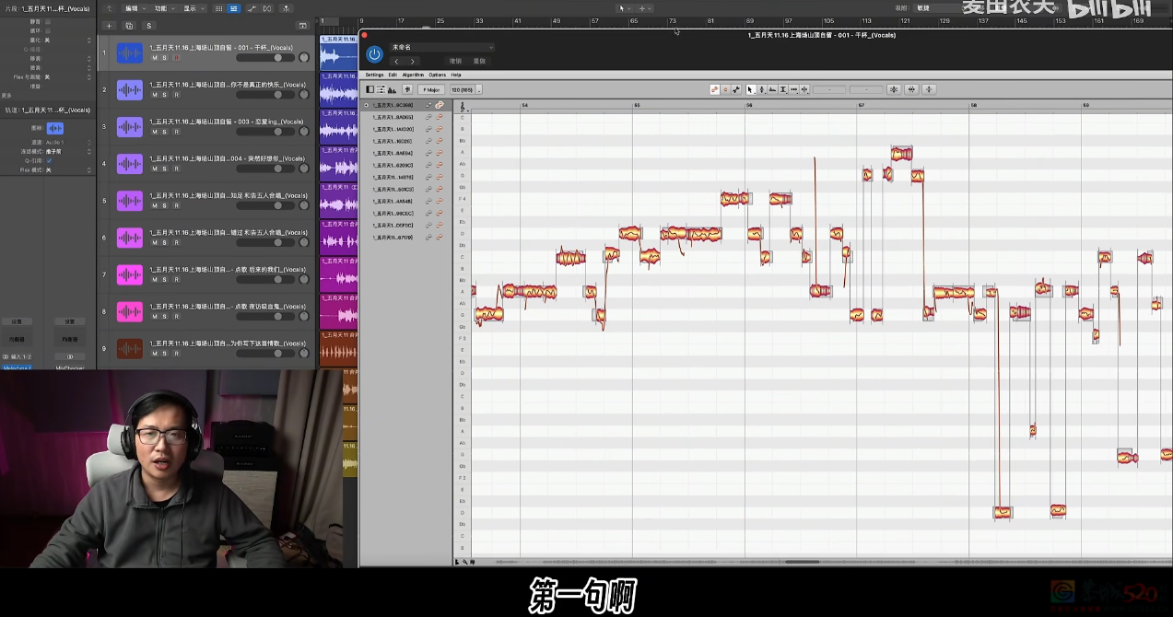Click the F Major scale button
The image size is (1173, 617).
coord(430,89)
